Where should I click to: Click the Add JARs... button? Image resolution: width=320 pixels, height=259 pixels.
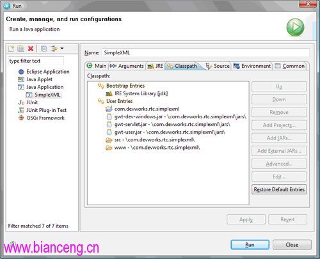tap(279, 138)
